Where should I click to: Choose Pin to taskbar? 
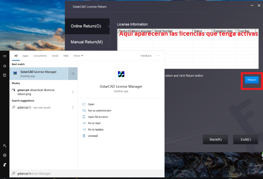pos(96,129)
